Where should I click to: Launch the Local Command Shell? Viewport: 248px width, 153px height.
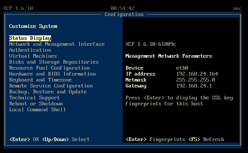click(x=37, y=109)
